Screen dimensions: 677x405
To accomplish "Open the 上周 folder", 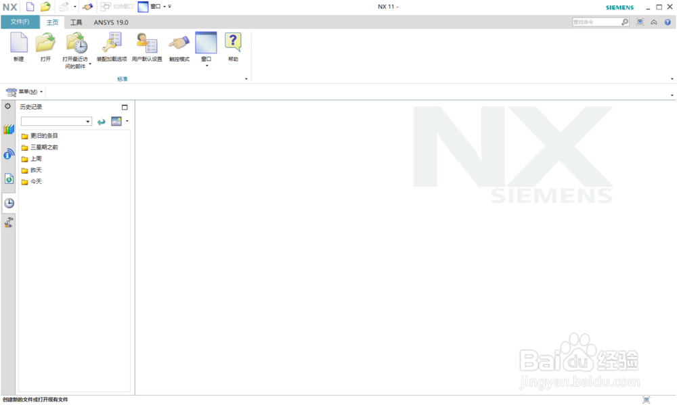I will (x=32, y=159).
